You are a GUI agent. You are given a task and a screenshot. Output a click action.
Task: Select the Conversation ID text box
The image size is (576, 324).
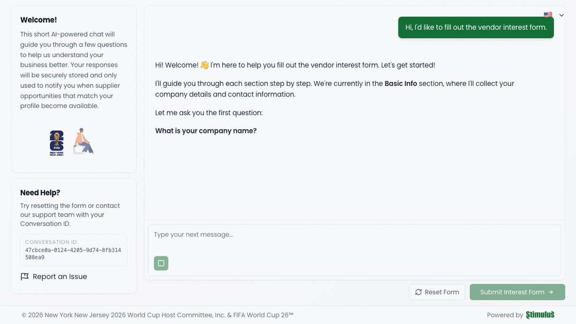73,249
